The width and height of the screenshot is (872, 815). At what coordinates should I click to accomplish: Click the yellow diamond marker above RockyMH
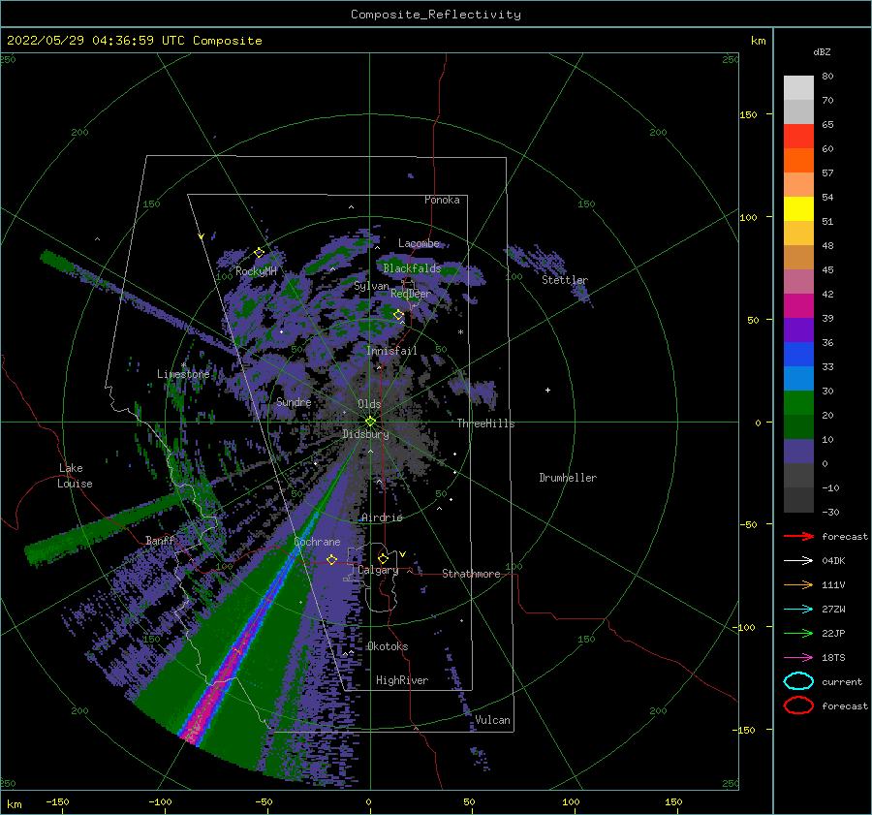259,253
